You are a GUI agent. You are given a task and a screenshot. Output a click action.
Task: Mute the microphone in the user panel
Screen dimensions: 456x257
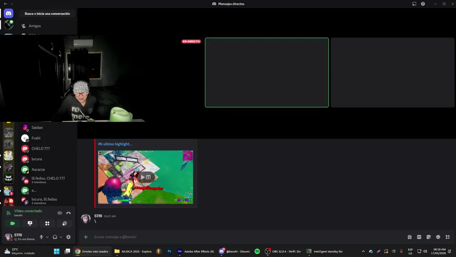(x=41, y=237)
